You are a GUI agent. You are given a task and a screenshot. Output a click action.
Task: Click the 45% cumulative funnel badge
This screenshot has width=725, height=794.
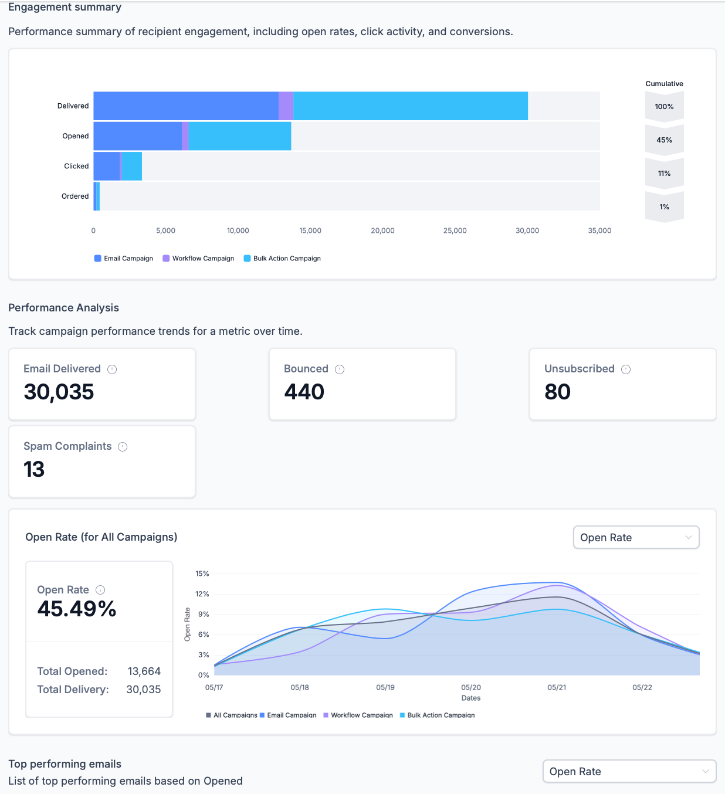click(665, 140)
